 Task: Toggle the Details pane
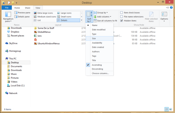click(22, 17)
